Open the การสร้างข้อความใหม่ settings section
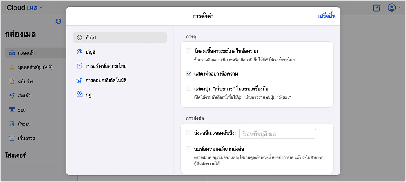Viewport: 406px width, 182px height. tap(106, 66)
